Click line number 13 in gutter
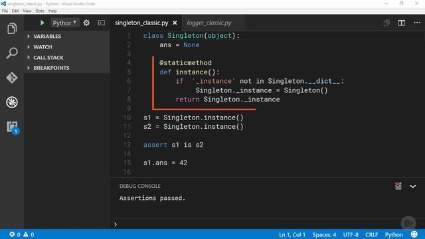 coord(127,145)
